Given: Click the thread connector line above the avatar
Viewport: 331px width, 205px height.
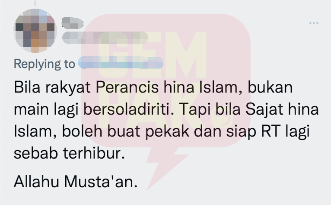Looking at the screenshot, I should point(35,3).
